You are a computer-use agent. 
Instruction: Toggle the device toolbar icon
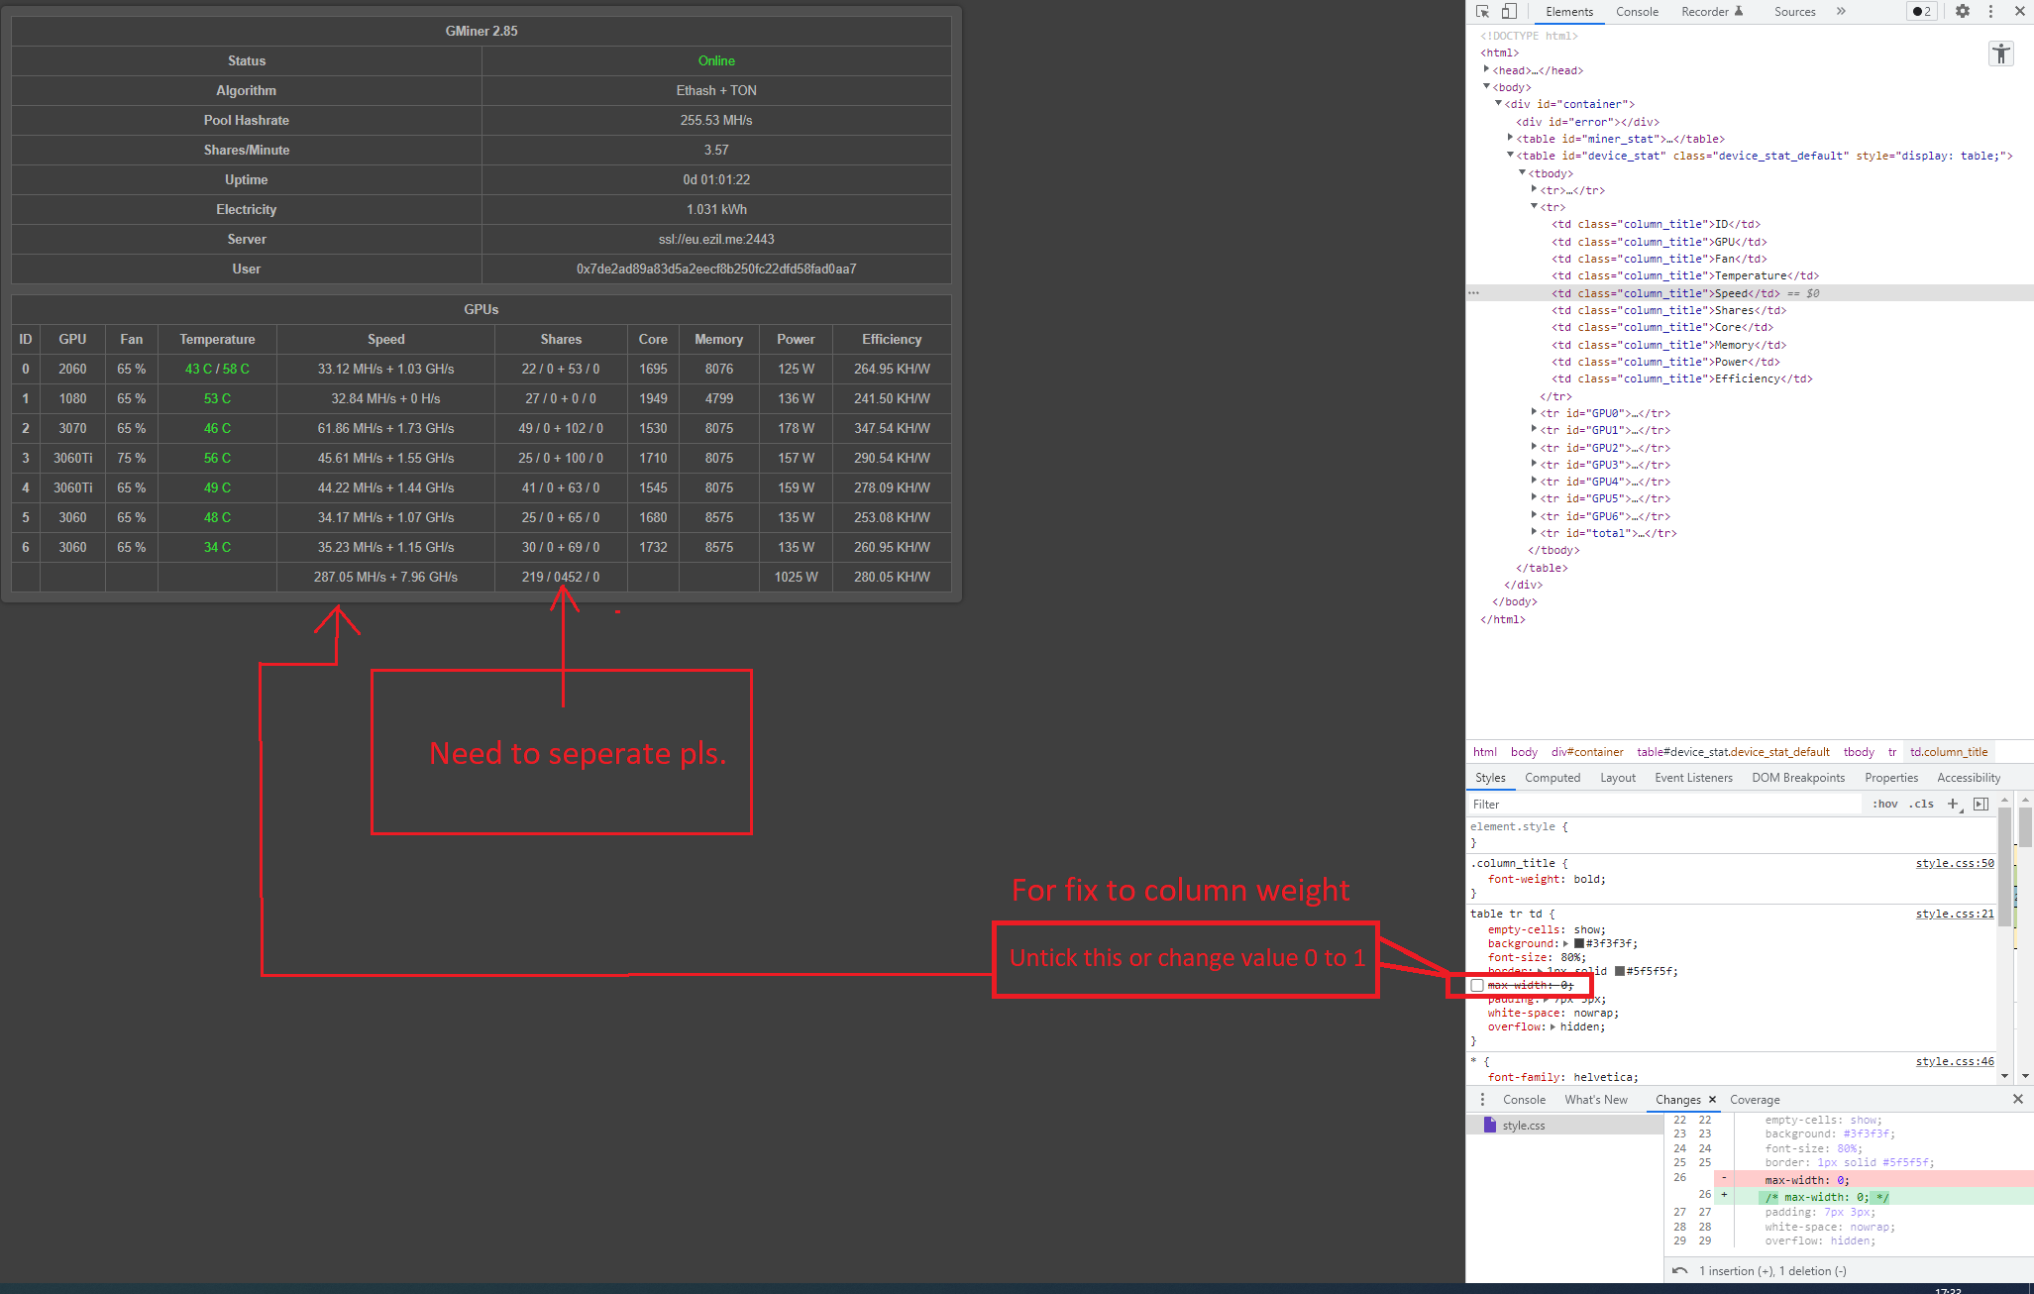coord(1509,11)
